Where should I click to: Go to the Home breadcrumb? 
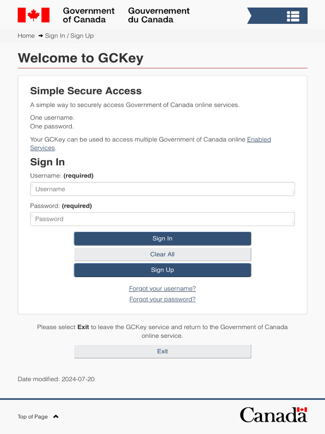pyautogui.click(x=26, y=36)
